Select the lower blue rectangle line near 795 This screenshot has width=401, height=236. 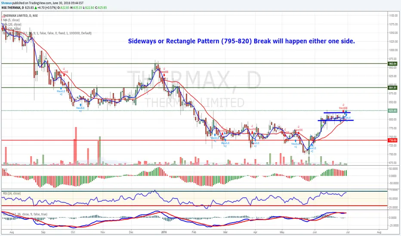[x=336, y=121]
